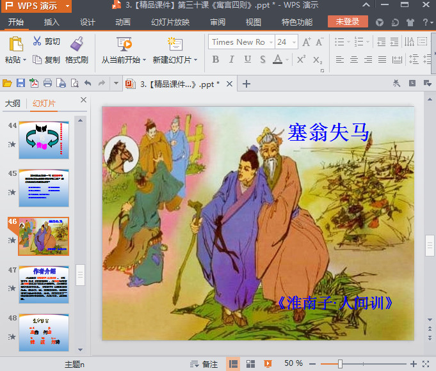Screen dimensions: 436x371
Task: Expand quick access toolbar customization arrow
Action: pyautogui.click(x=116, y=83)
